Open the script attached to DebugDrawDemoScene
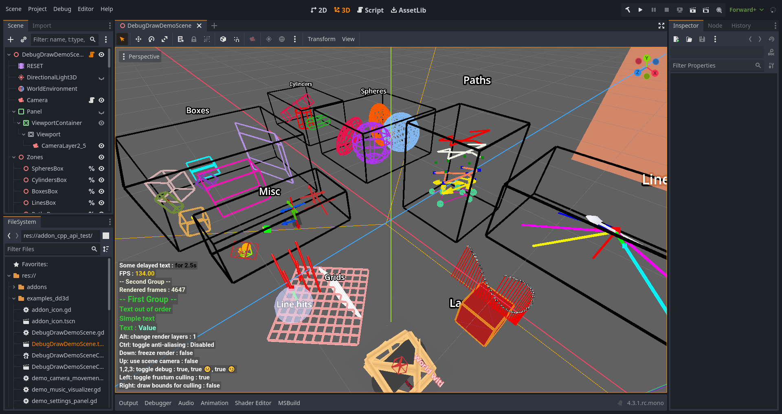Image resolution: width=782 pixels, height=414 pixels. click(x=92, y=55)
